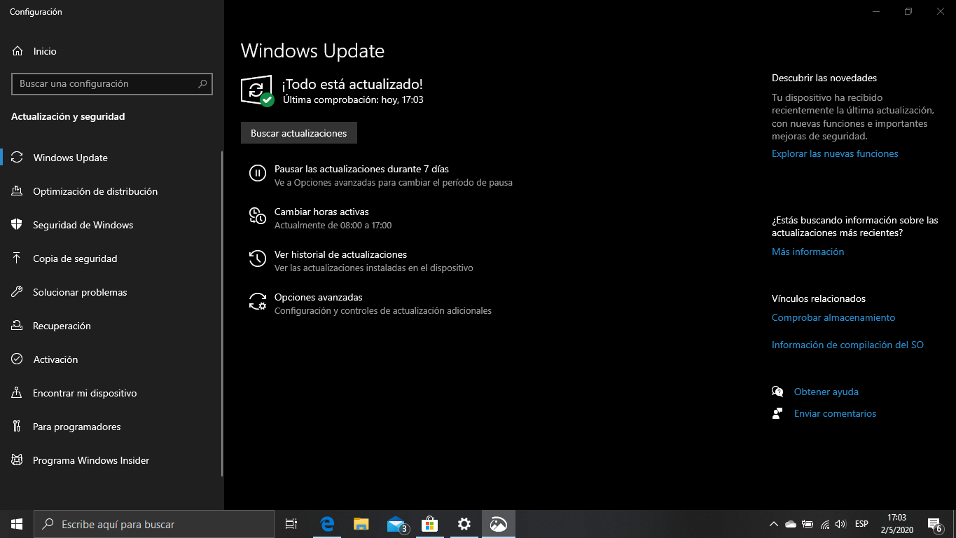956x538 pixels.
Task: Click the pause updates circle icon
Action: 257,173
